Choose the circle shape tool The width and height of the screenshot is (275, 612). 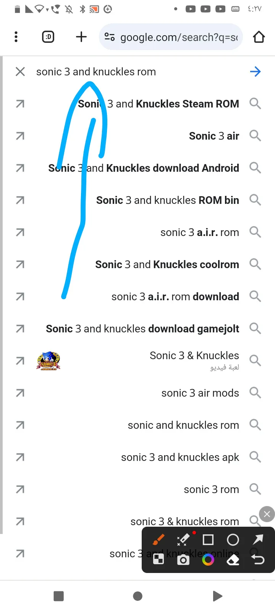(x=233, y=540)
